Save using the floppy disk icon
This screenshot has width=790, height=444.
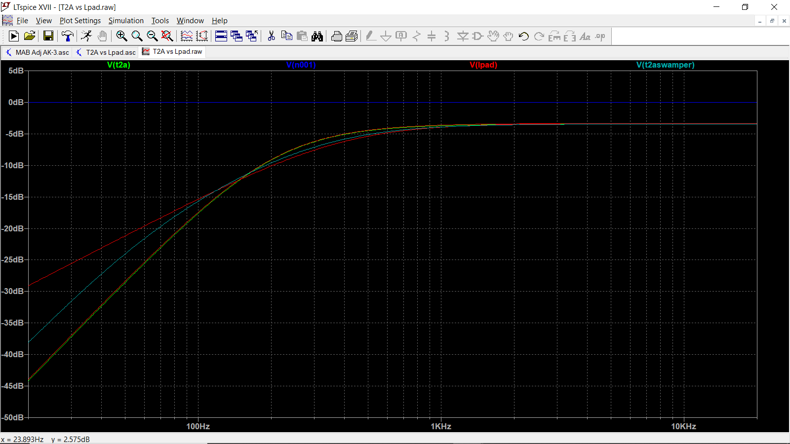(x=48, y=36)
